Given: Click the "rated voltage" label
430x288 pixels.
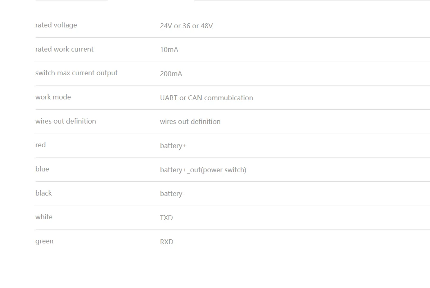Looking at the screenshot, I should pos(56,25).
